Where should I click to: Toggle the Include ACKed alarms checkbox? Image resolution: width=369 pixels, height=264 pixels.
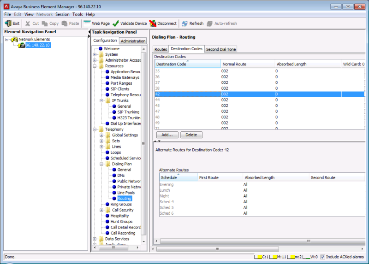(322, 257)
